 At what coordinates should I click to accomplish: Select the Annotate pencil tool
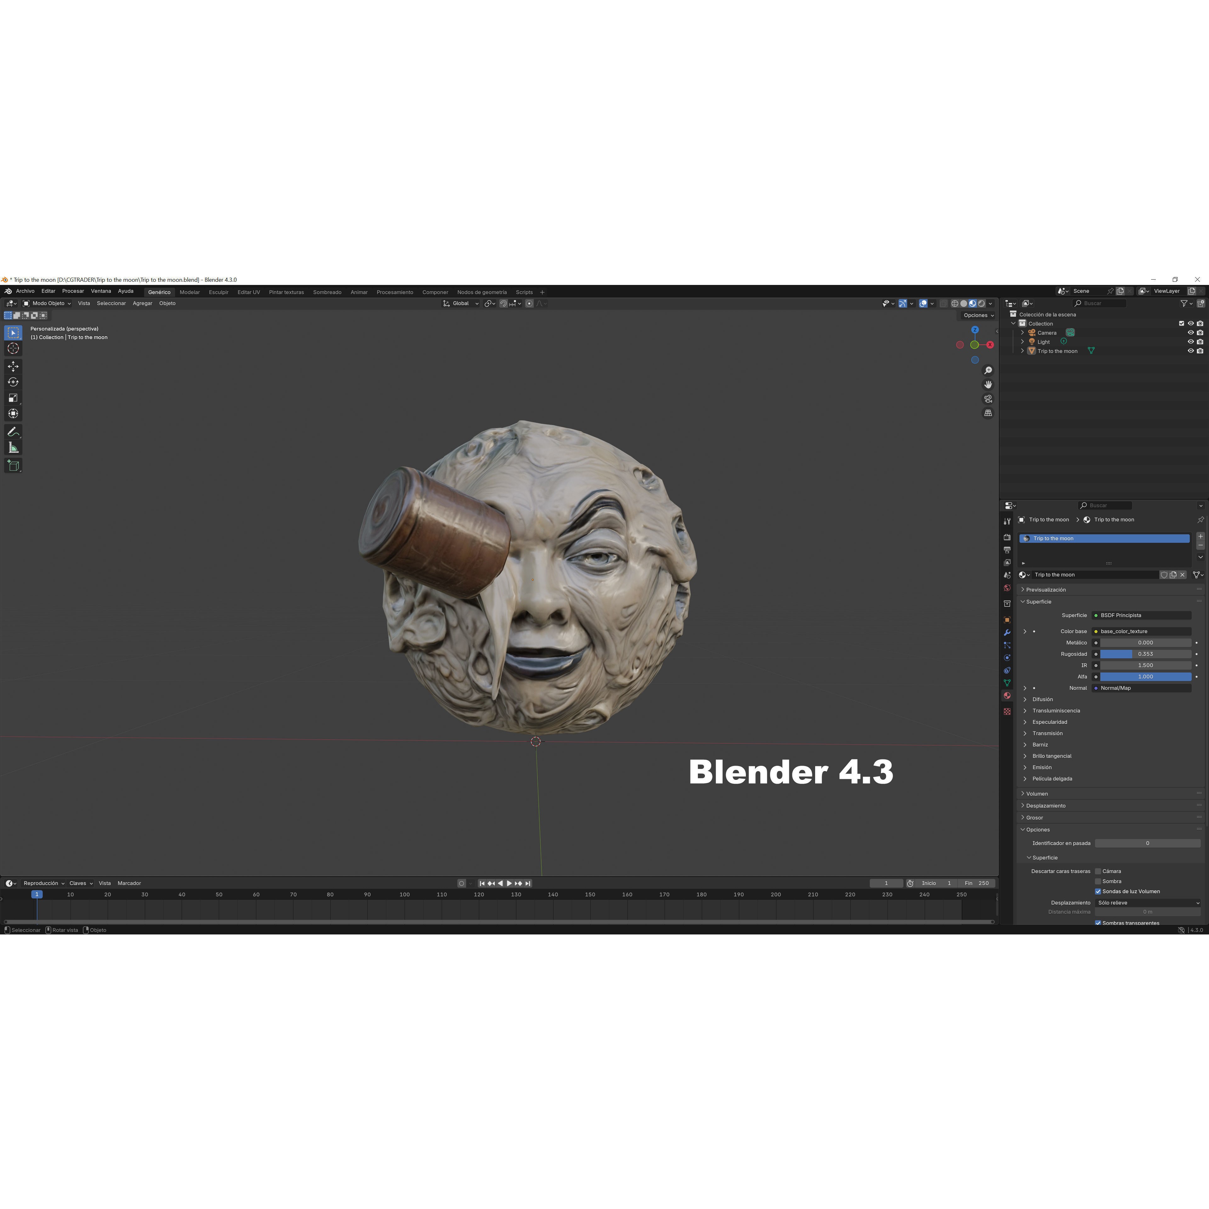click(x=13, y=432)
